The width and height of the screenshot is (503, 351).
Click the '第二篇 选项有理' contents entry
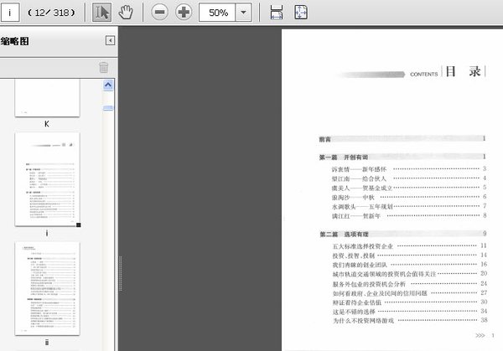click(344, 233)
